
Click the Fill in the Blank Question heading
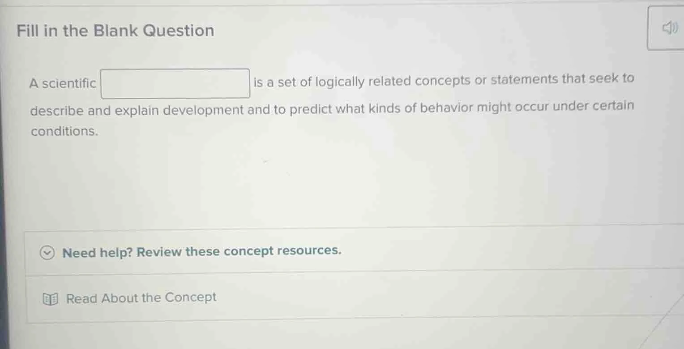pyautogui.click(x=115, y=30)
